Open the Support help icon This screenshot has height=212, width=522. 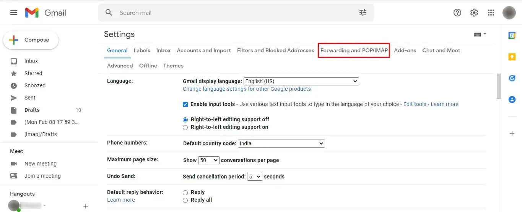point(457,13)
